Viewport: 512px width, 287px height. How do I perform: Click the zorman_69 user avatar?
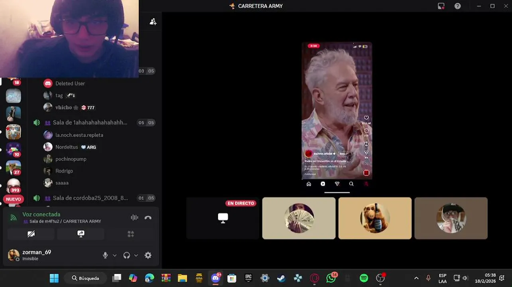click(x=14, y=255)
